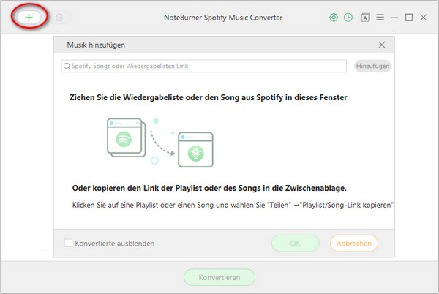The image size is (439, 294).
Task: Click the search magnifier in link field
Action: point(67,66)
